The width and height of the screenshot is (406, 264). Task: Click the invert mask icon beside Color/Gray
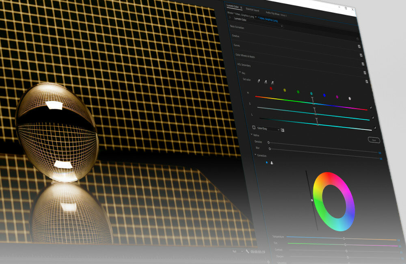pyautogui.click(x=283, y=130)
